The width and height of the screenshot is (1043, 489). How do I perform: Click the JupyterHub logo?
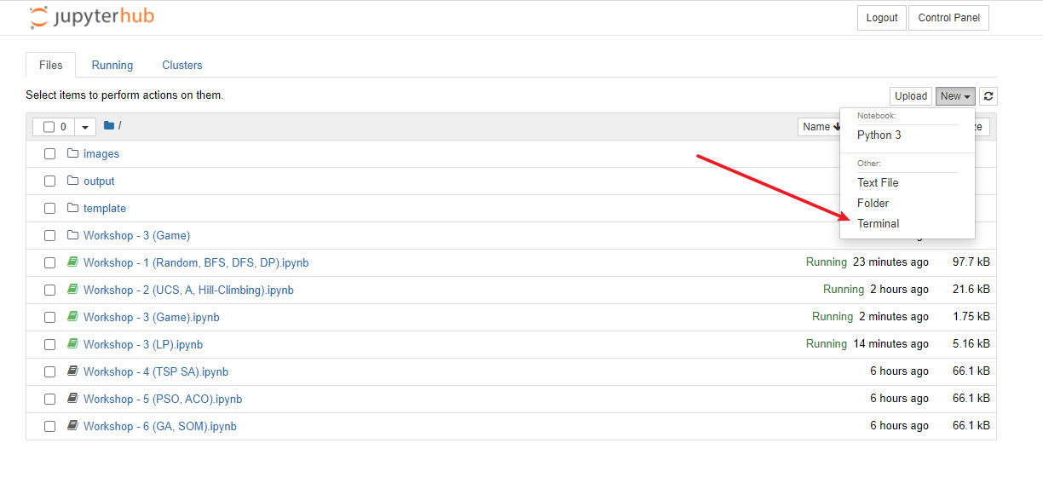coord(92,17)
